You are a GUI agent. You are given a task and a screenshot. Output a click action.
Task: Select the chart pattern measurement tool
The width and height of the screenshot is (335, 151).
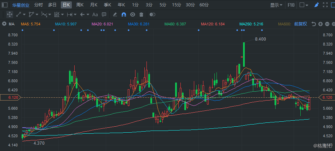pyautogui.click(x=57, y=14)
